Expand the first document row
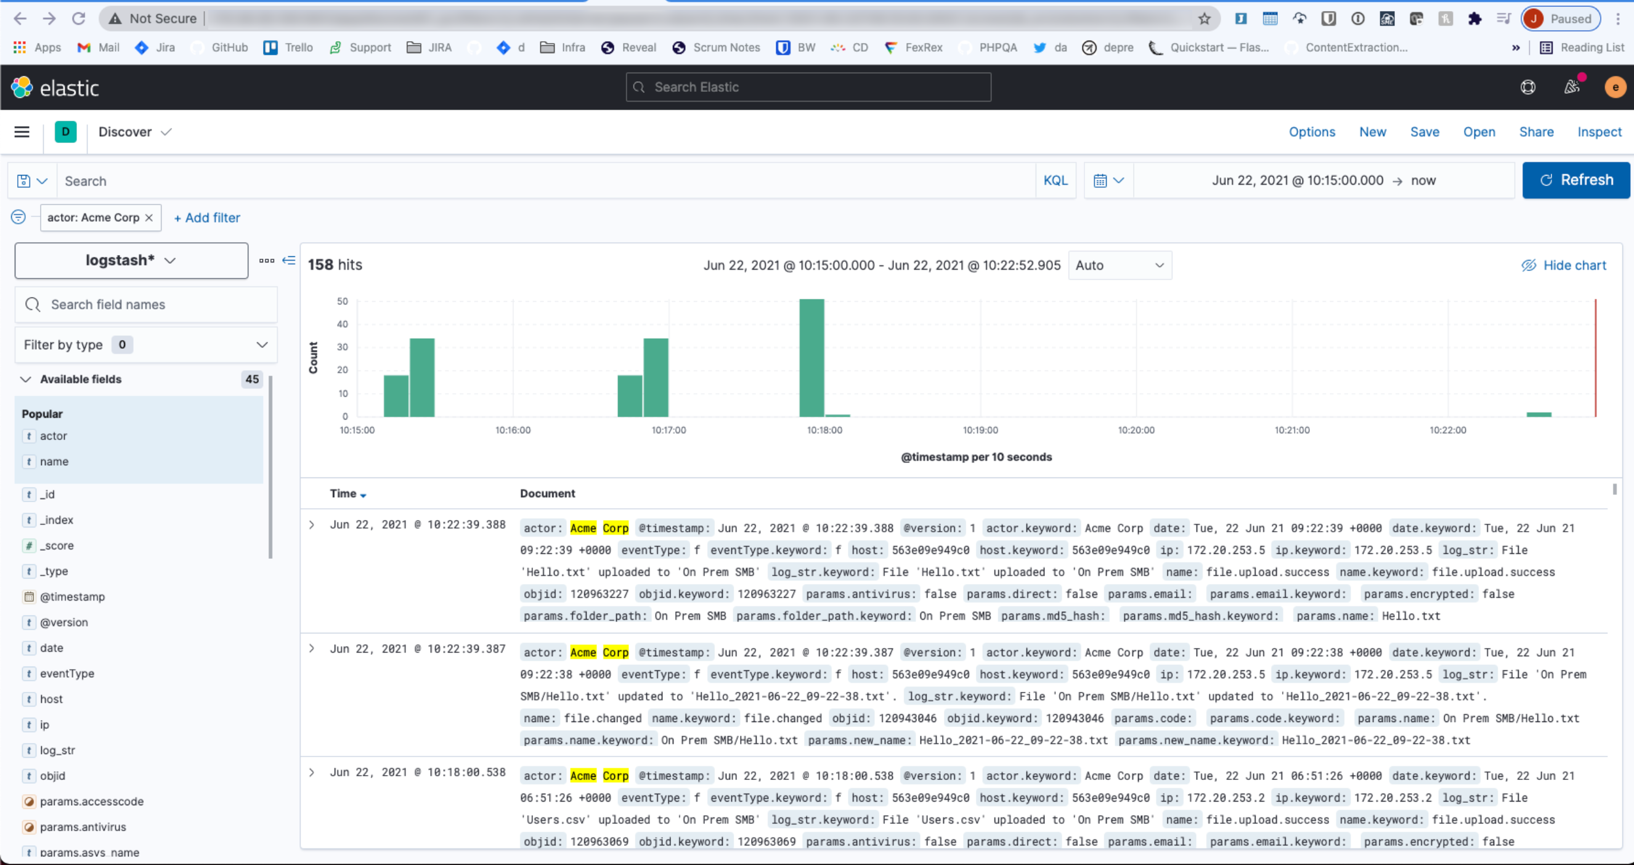The image size is (1634, 865). click(311, 525)
